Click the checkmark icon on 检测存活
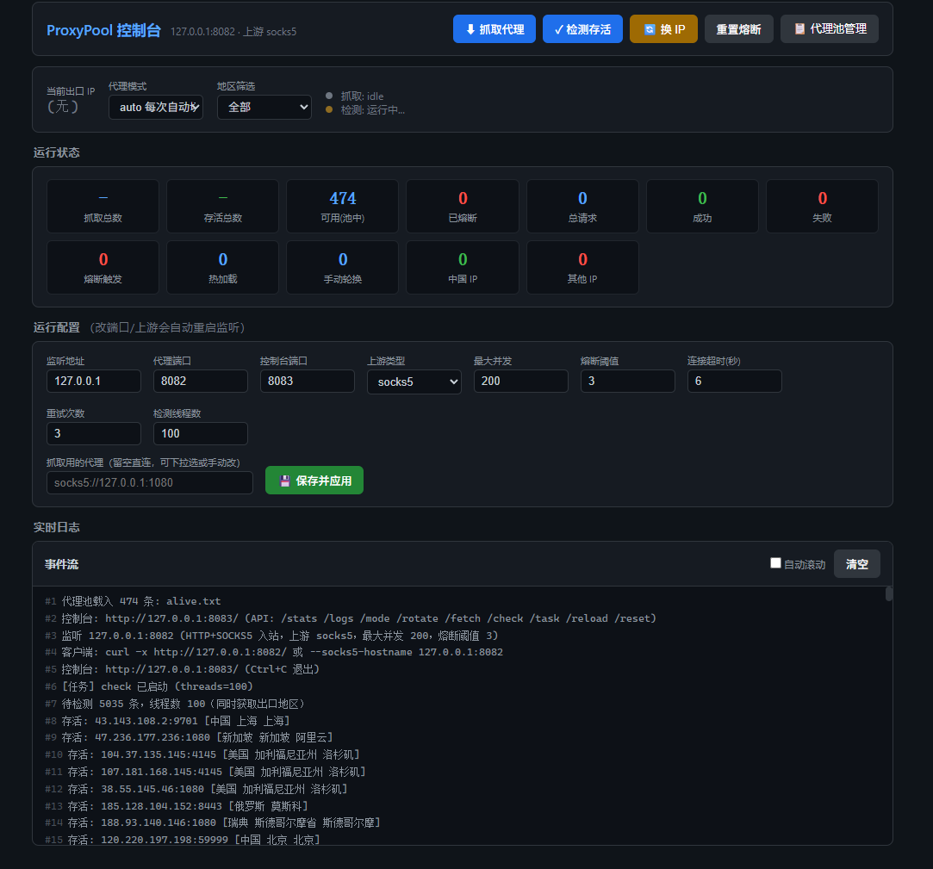Viewport: 933px width, 869px height. point(559,30)
